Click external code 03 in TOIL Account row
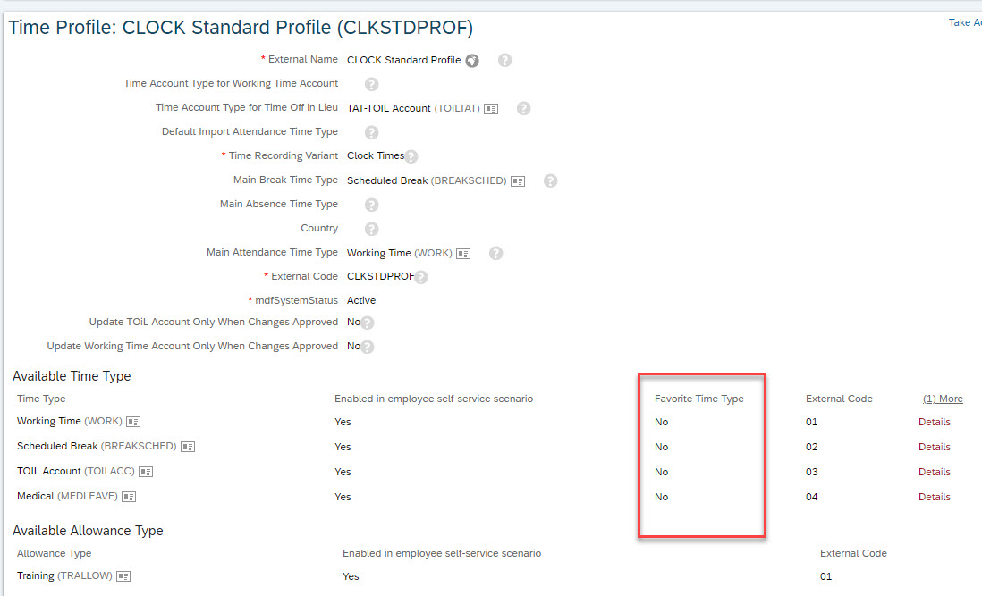 [x=812, y=472]
